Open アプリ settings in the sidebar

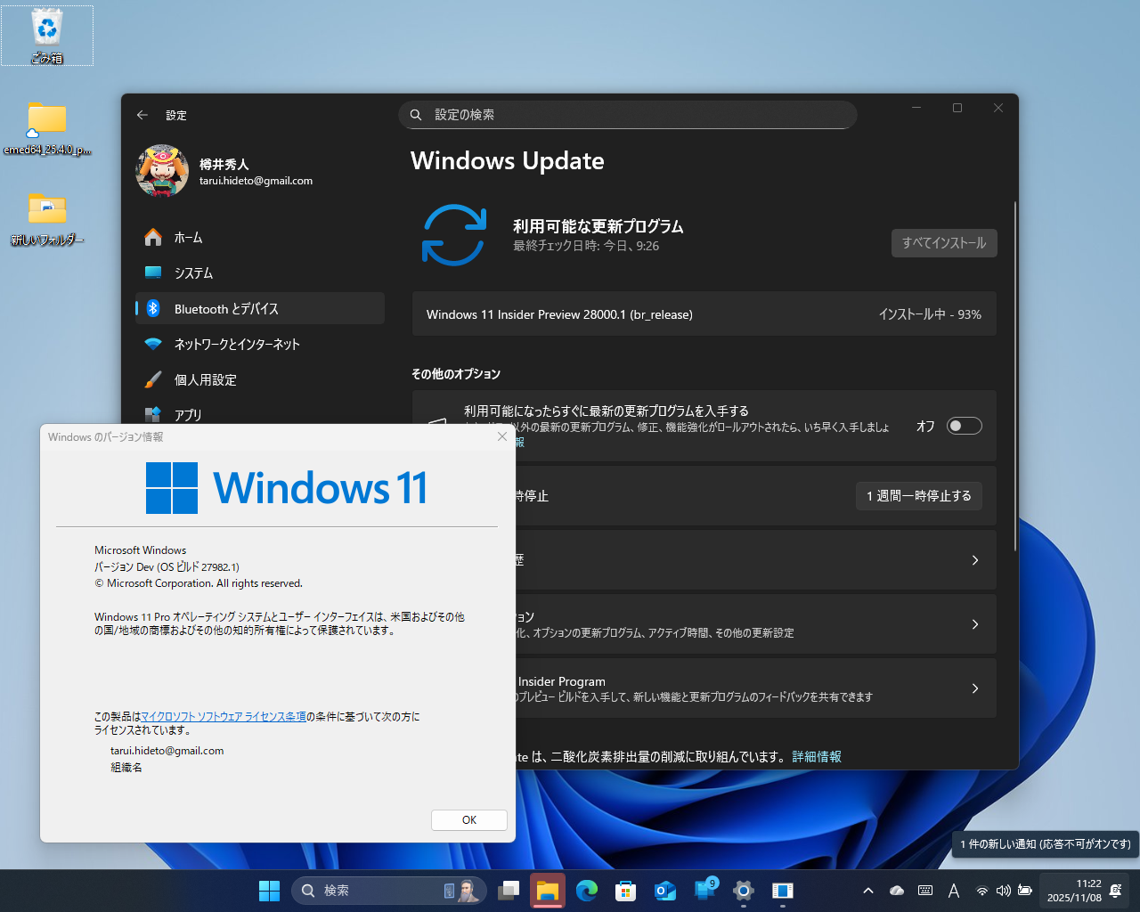(x=190, y=414)
